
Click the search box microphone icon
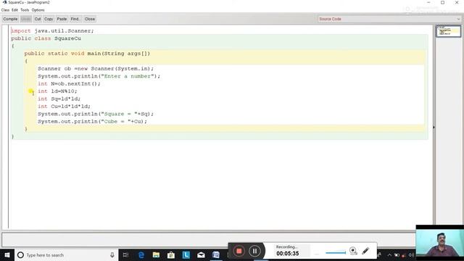(x=112, y=255)
